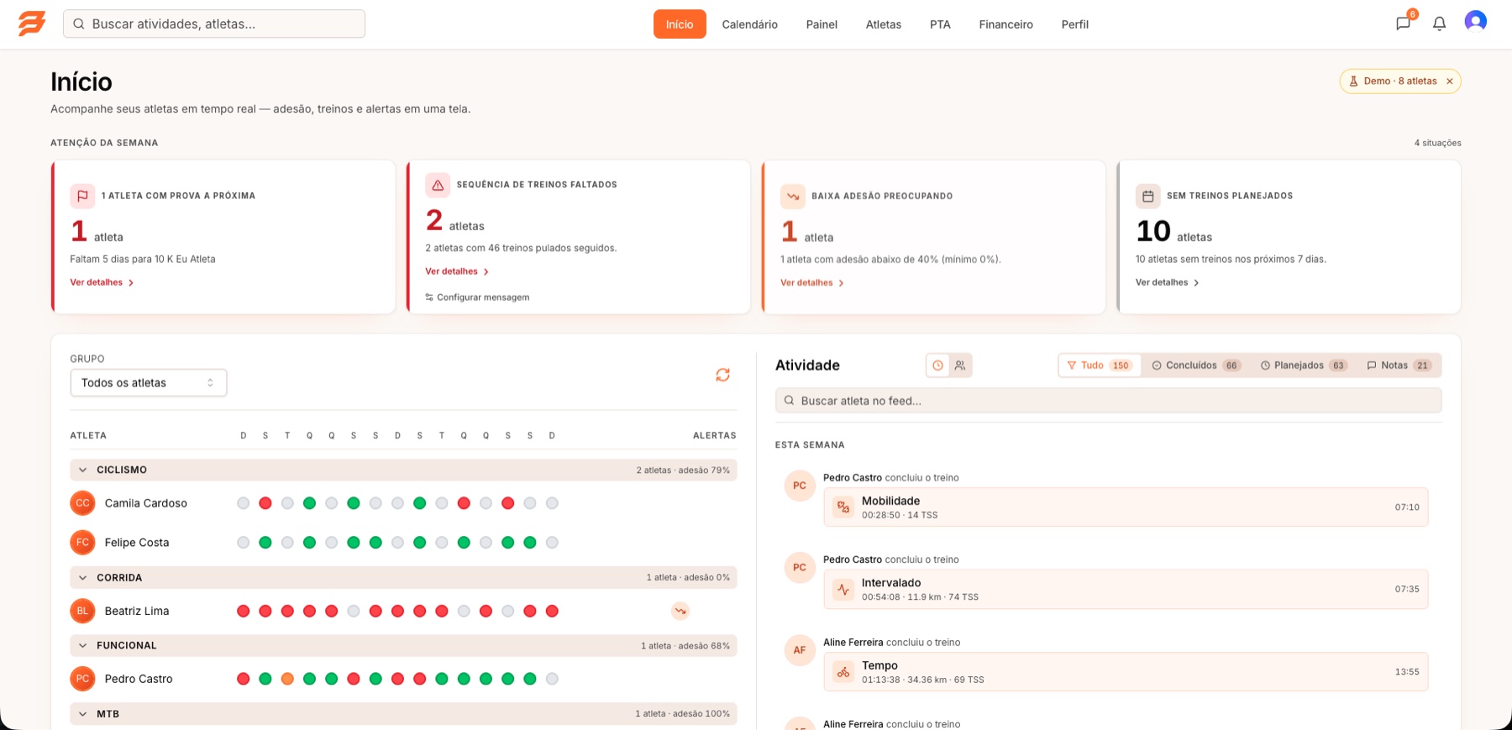The height and width of the screenshot is (730, 1512).
Task: Click the PC avatar beside the Mobilidade entry
Action: click(800, 486)
